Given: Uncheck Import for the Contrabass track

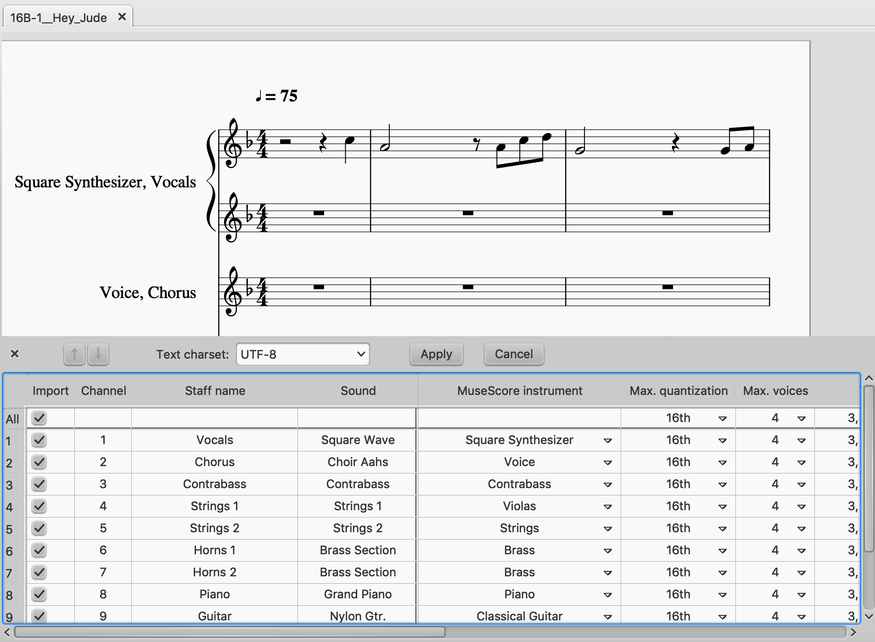Looking at the screenshot, I should tap(39, 484).
